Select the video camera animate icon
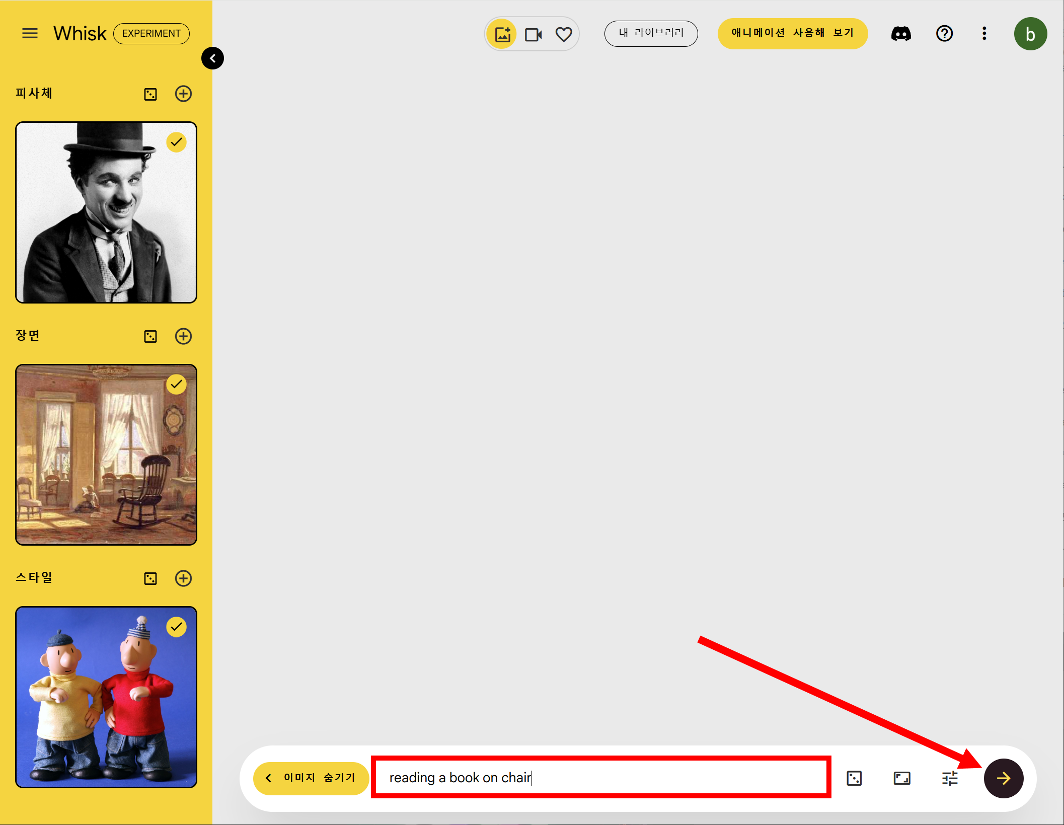Viewport: 1064px width, 825px height. click(533, 34)
